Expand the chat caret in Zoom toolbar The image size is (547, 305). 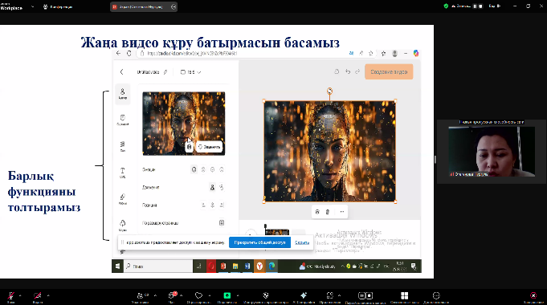182,295
